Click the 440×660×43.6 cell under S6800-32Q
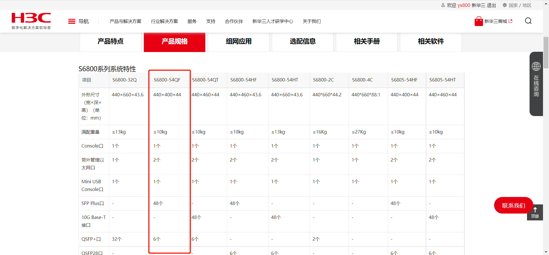This screenshot has width=549, height=255. [x=128, y=95]
